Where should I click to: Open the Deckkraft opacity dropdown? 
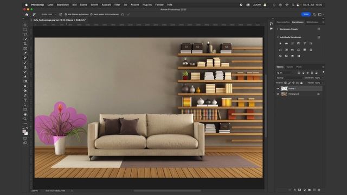[x=323, y=78]
